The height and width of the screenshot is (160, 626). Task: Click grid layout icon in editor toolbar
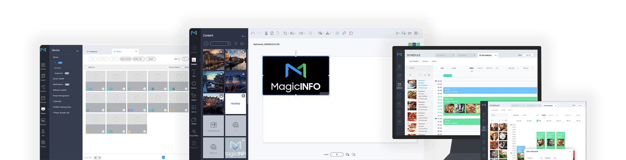pos(351,33)
